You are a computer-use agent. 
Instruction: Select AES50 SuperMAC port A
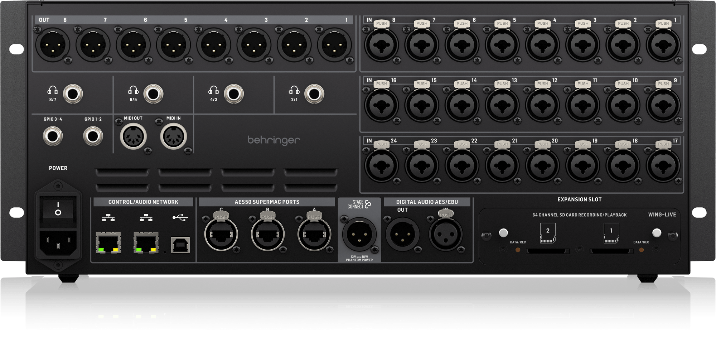pyautogui.click(x=314, y=235)
